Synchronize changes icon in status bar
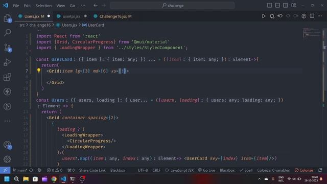327x184 pixels. (31, 170)
